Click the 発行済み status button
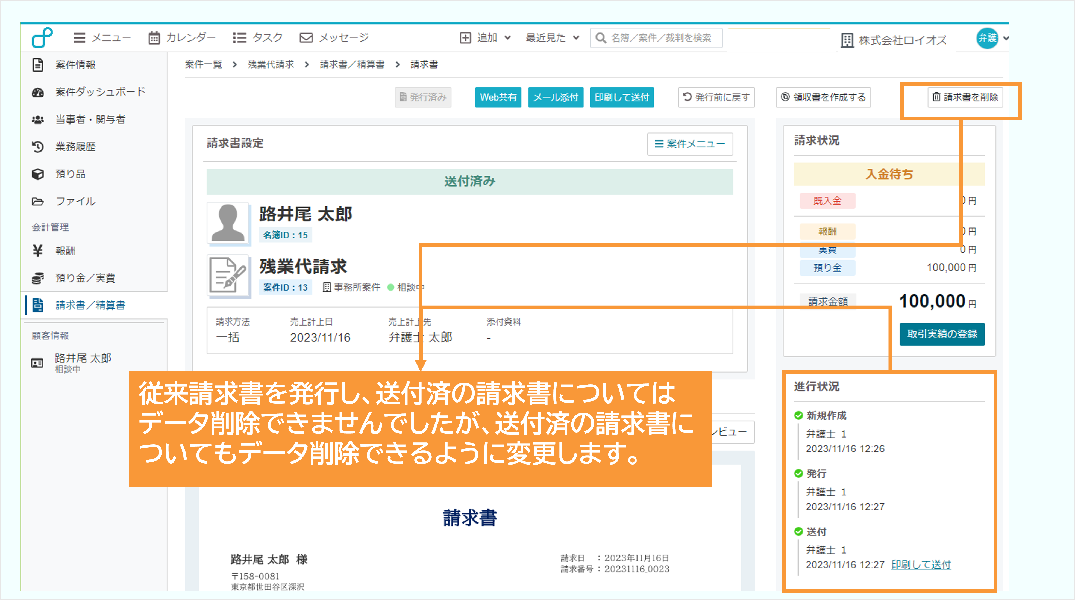The height and width of the screenshot is (600, 1075). 423,97
